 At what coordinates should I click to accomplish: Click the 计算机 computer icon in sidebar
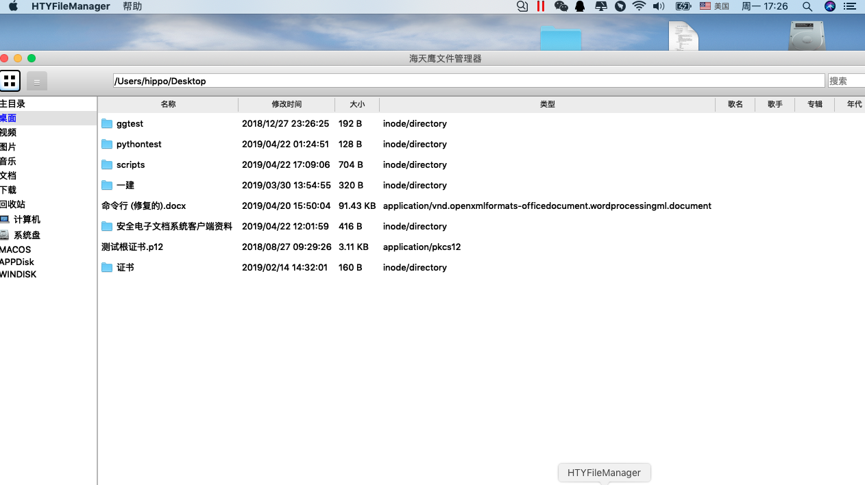(5, 219)
